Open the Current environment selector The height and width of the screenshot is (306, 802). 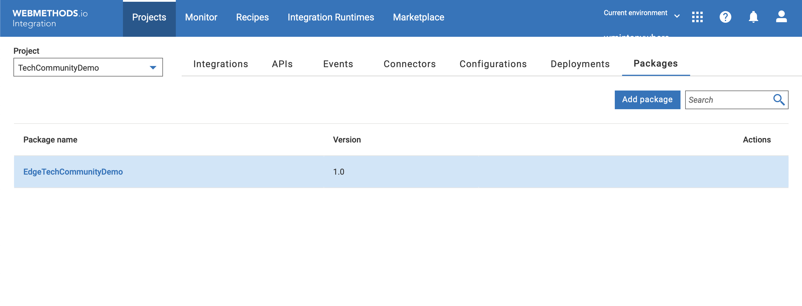(635, 13)
